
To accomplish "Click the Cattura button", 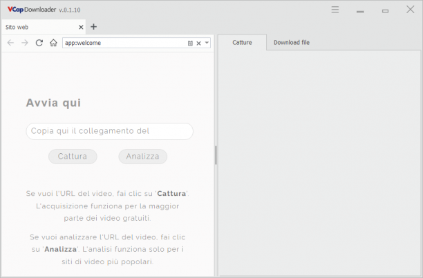I will (73, 157).
